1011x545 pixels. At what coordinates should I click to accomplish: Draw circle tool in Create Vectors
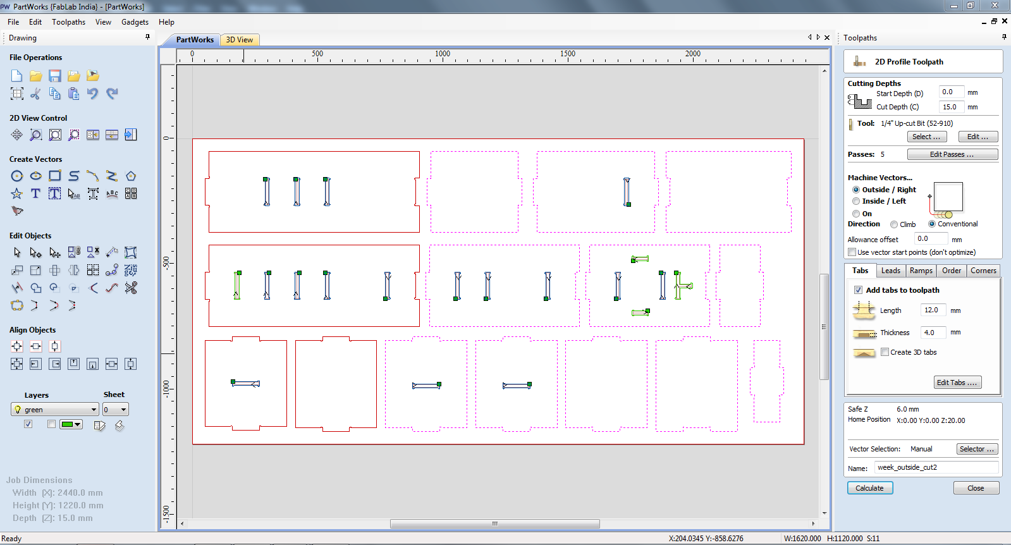[x=17, y=176]
